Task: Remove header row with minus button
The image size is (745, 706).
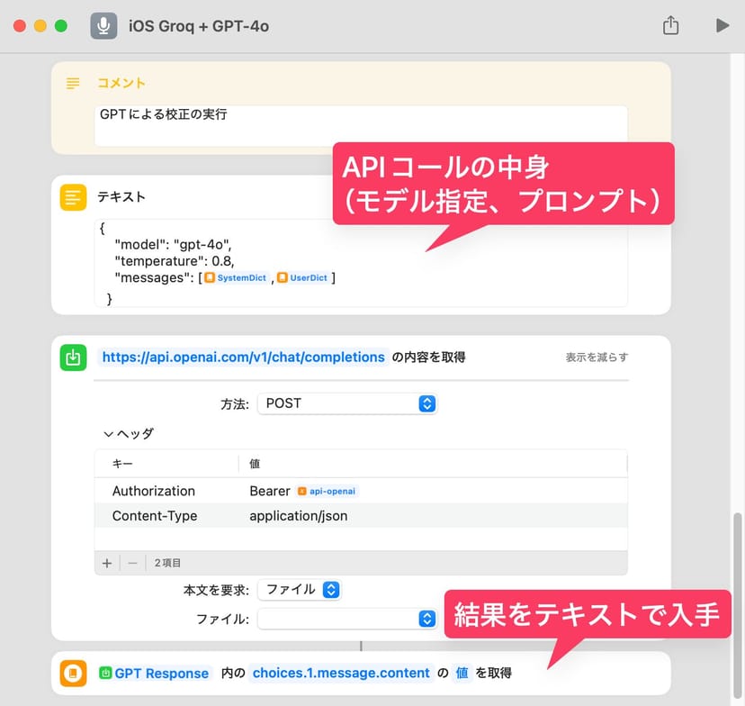Action: (132, 563)
